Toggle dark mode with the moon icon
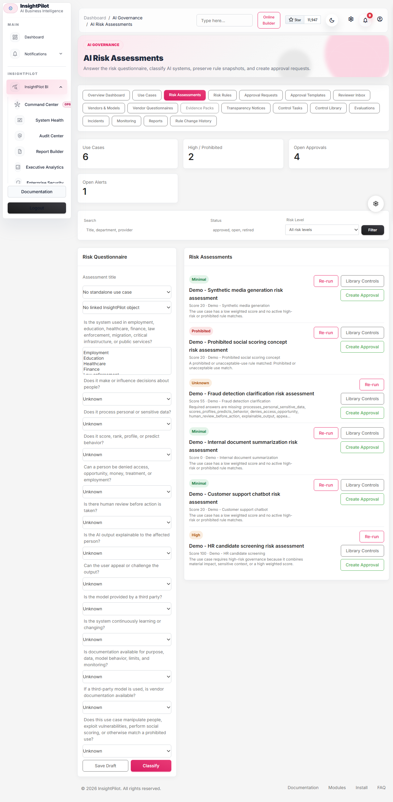 [332, 20]
